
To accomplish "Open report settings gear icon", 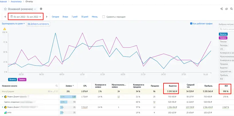I will [41, 9].
